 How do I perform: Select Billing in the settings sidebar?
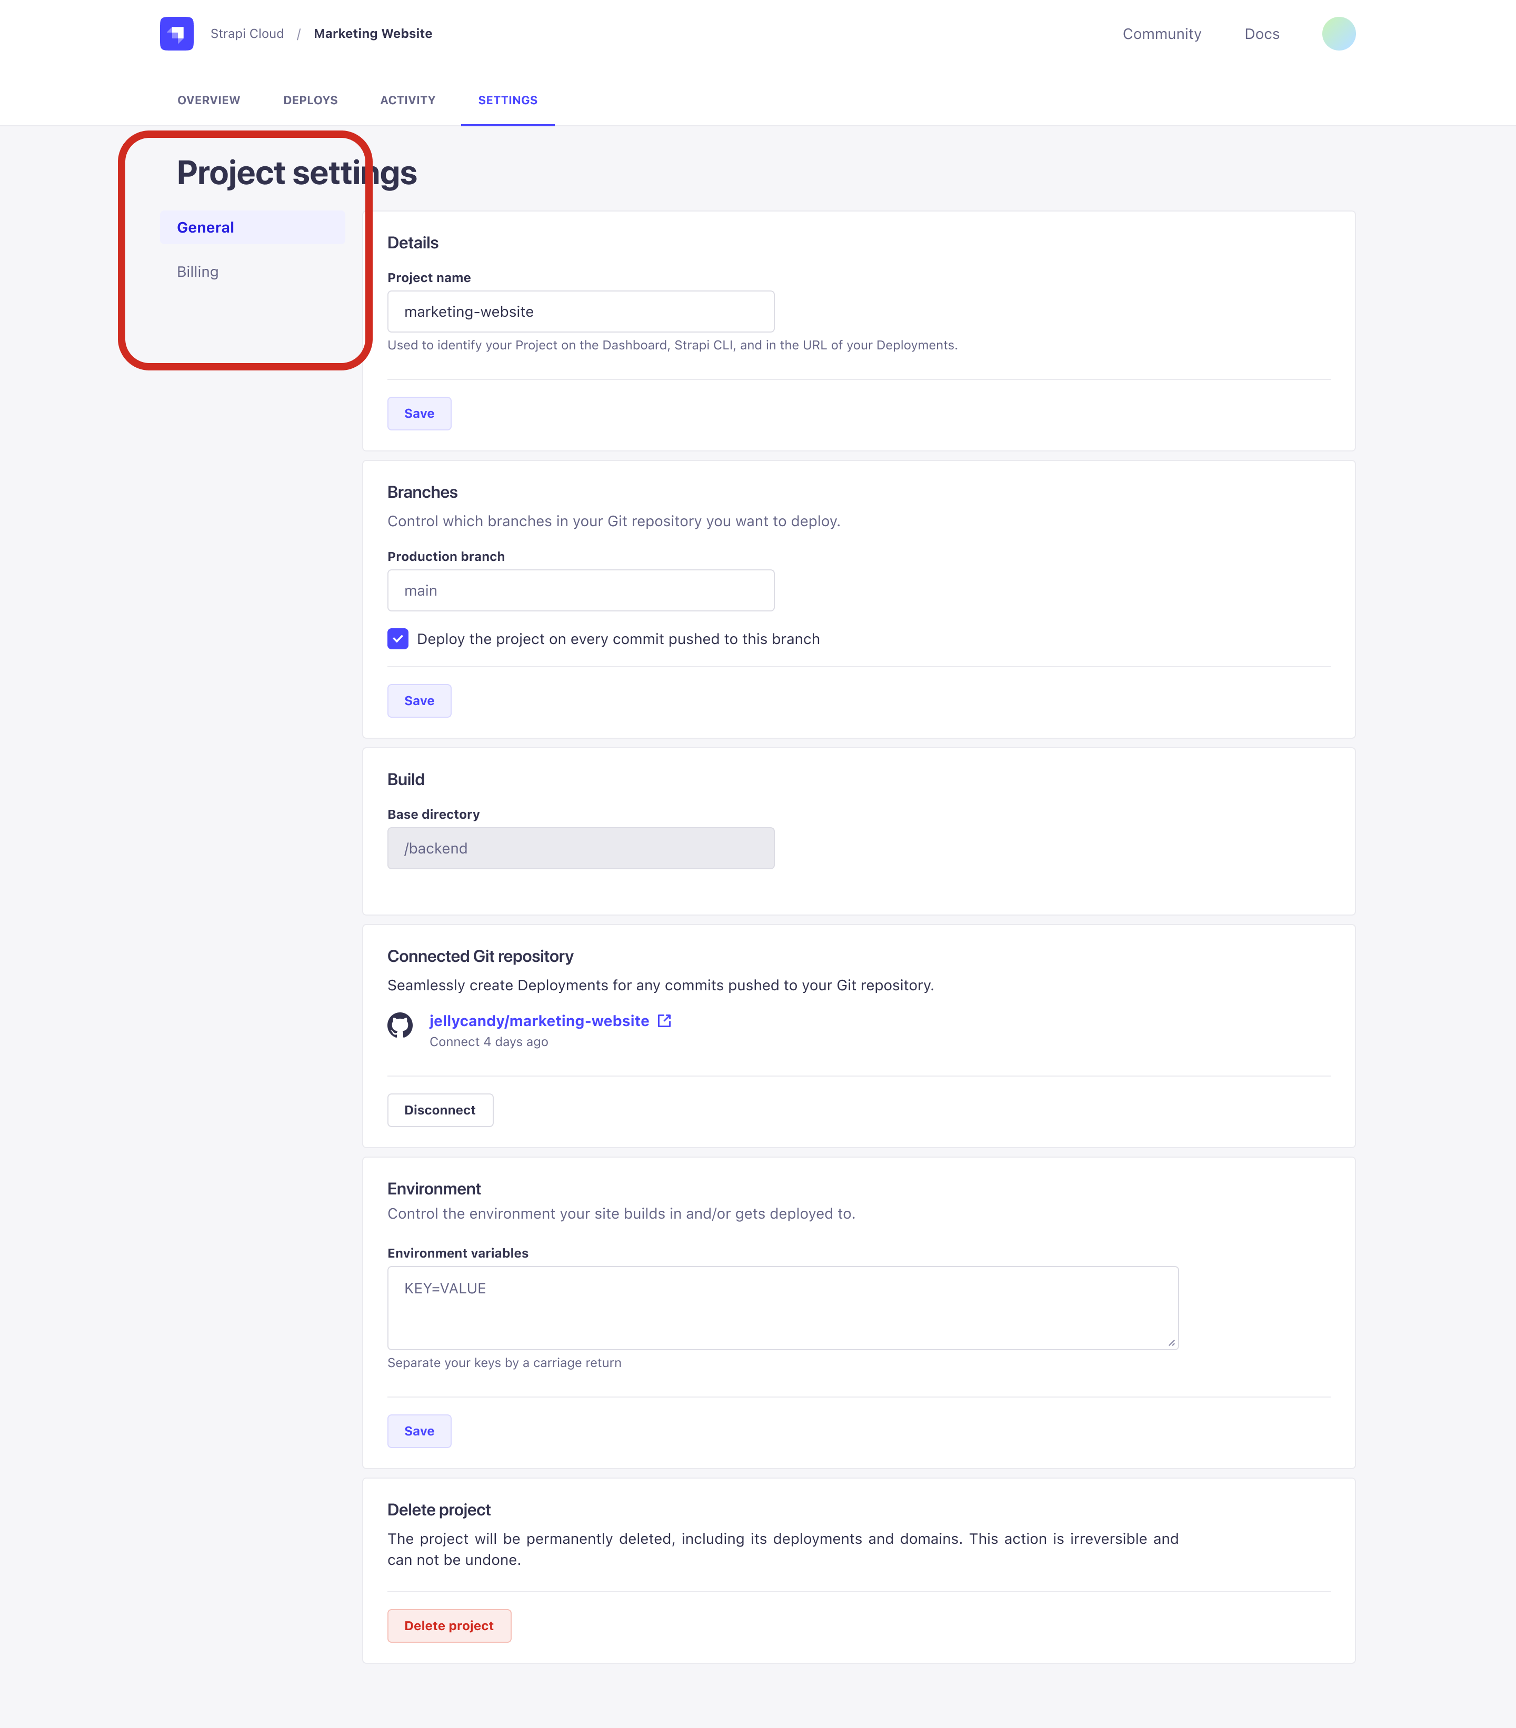(198, 272)
